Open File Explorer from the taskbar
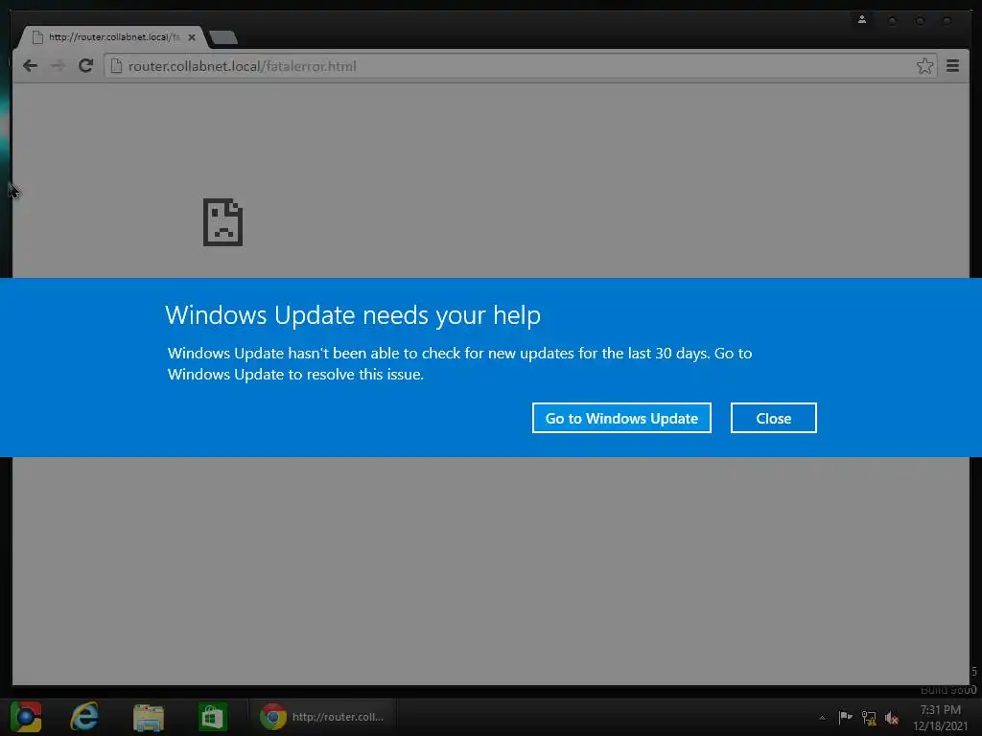982x736 pixels. (149, 717)
